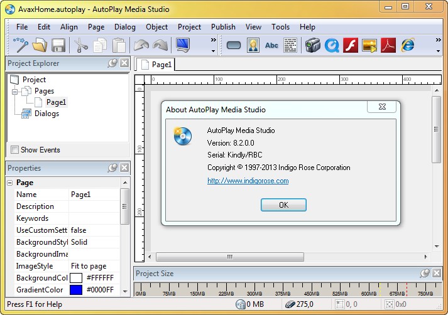The image size is (448, 315).
Task: Pin the Project Explorer panel
Action: pos(112,63)
